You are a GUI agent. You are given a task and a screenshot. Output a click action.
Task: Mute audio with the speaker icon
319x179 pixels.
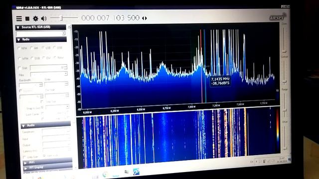click(x=44, y=18)
